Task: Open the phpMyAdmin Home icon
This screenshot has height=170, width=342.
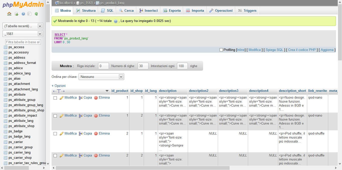Action: (9, 14)
